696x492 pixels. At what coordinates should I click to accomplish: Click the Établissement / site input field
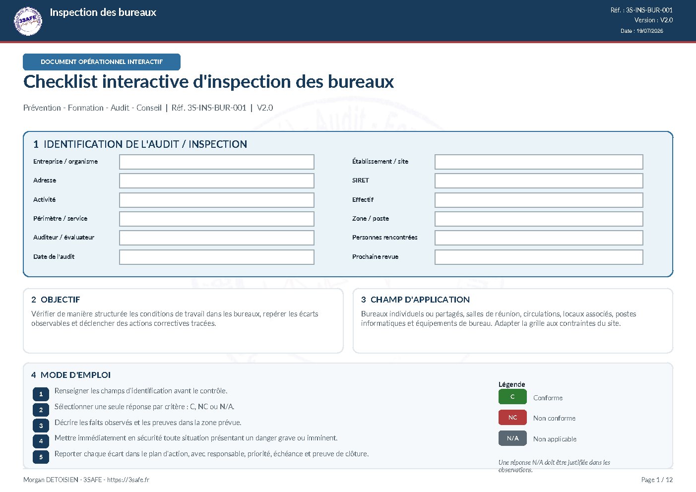539,162
